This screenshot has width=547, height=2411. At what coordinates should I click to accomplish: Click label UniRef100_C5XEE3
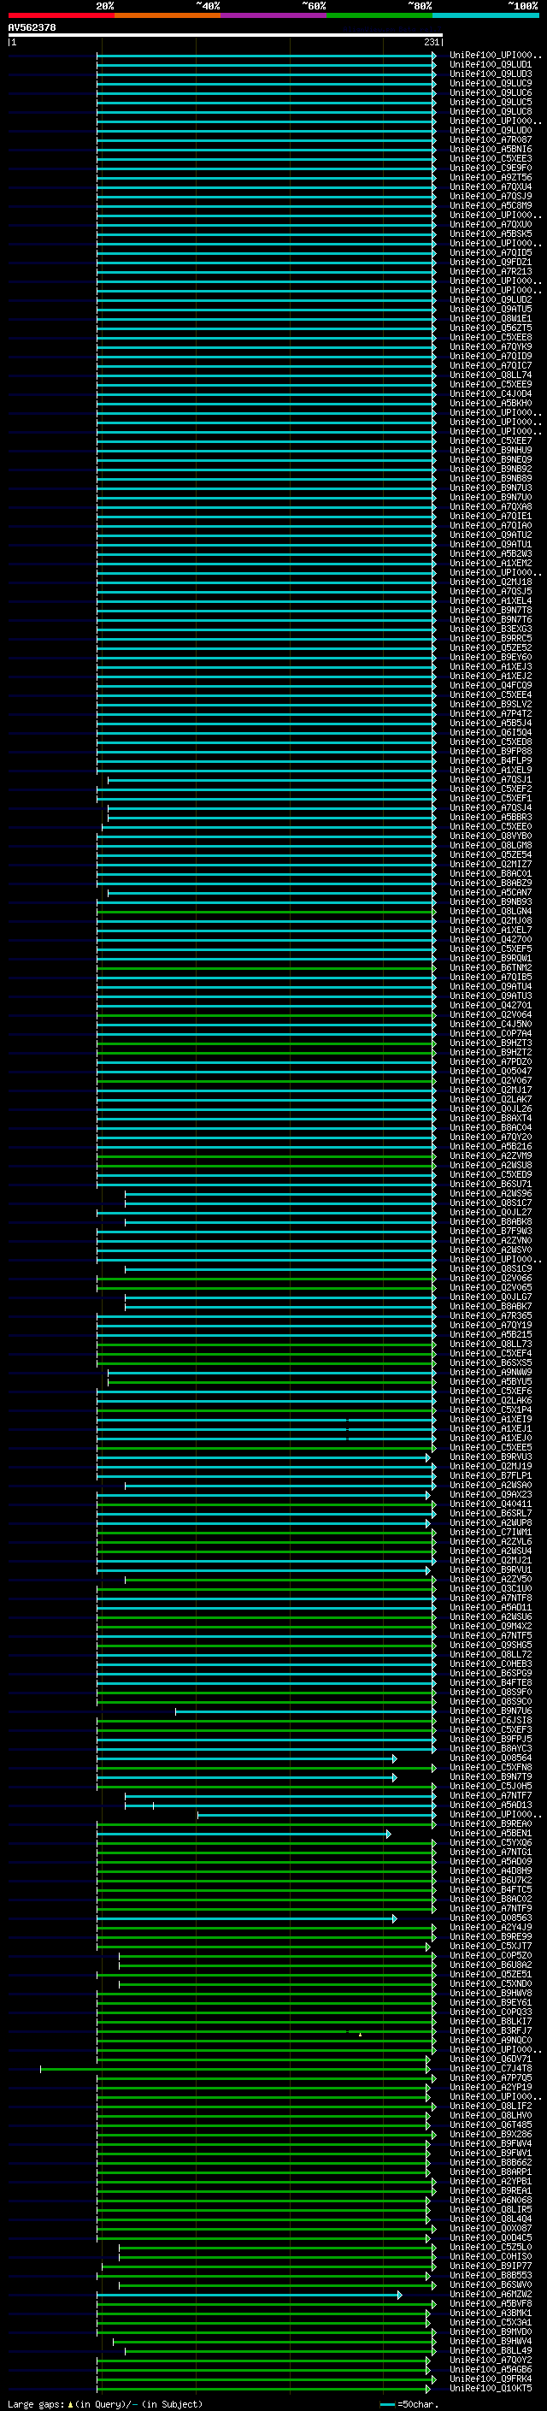(x=491, y=159)
